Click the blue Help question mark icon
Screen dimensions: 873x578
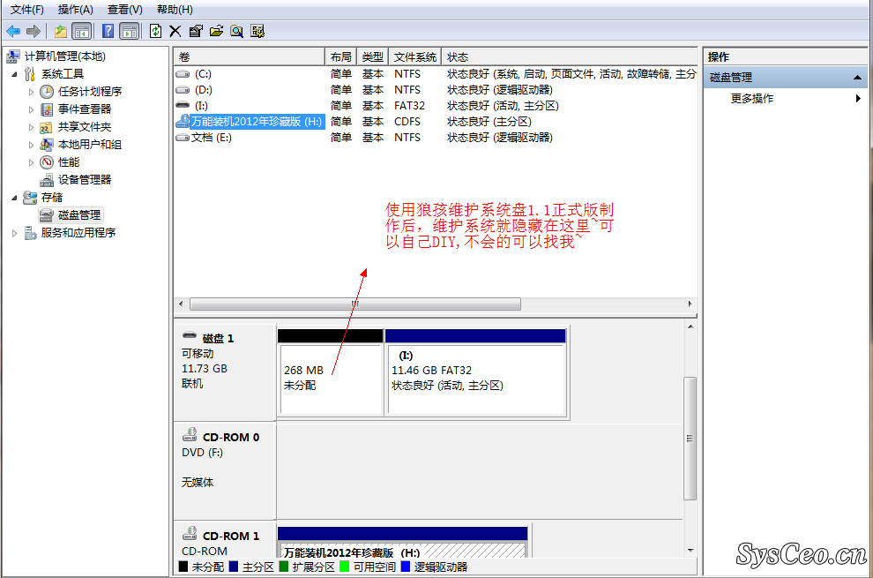pyautogui.click(x=108, y=31)
